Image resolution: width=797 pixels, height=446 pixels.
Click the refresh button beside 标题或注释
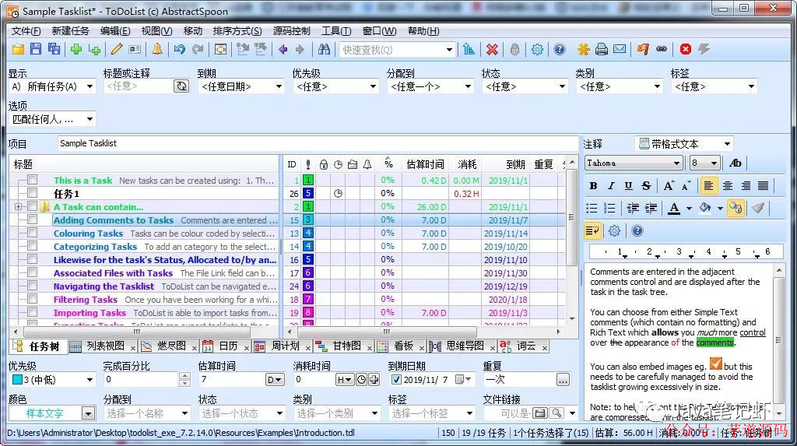[181, 86]
